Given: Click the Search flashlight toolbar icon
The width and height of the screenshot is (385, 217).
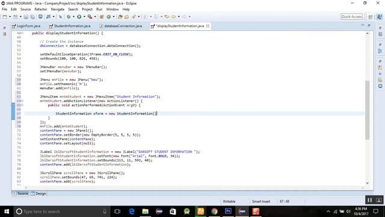Looking at the screenshot, I should pos(134,17).
